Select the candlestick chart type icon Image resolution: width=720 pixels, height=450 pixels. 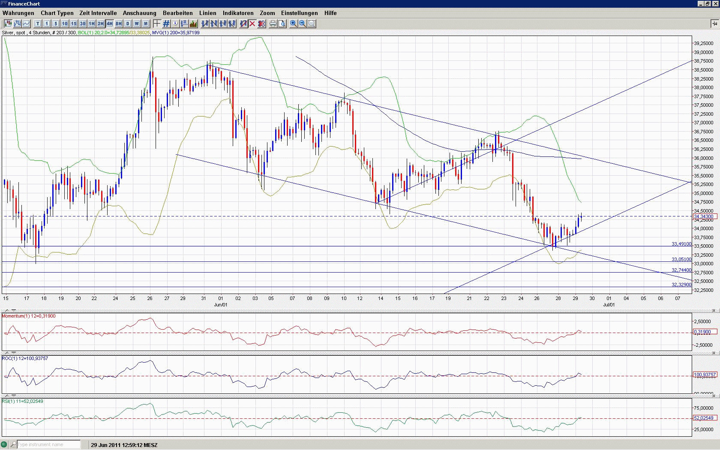coord(8,24)
